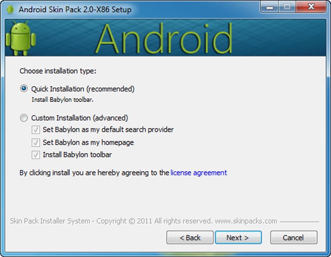
Task: Toggle Set Babylon as default search provider checkbox
Action: tap(36, 130)
